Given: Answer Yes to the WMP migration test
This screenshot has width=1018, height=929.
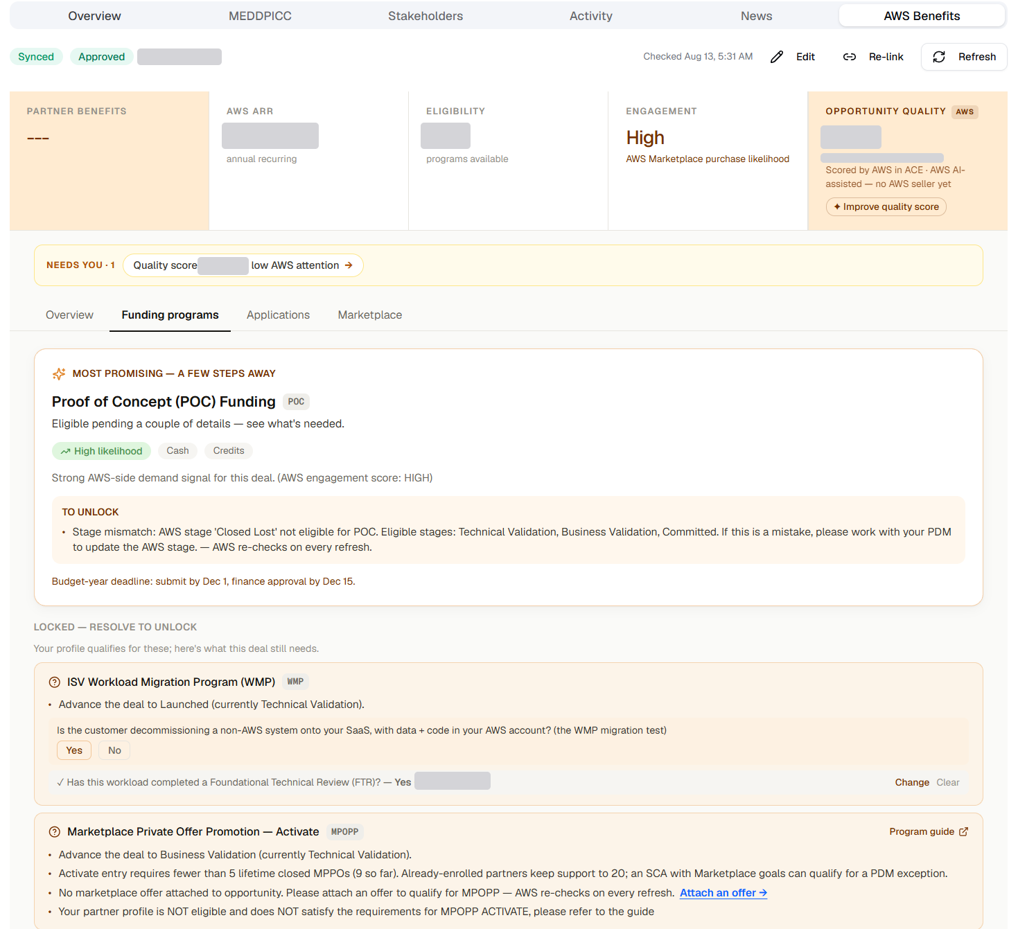Looking at the screenshot, I should click(x=74, y=750).
